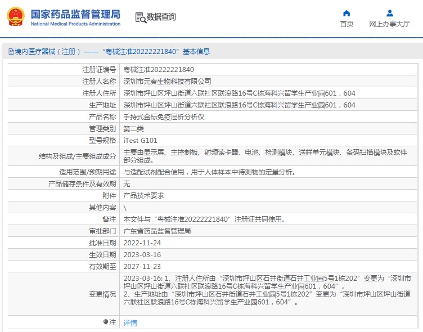Click the 审批部门 row label
Image resolution: width=423 pixels, height=332 pixels.
(x=102, y=231)
